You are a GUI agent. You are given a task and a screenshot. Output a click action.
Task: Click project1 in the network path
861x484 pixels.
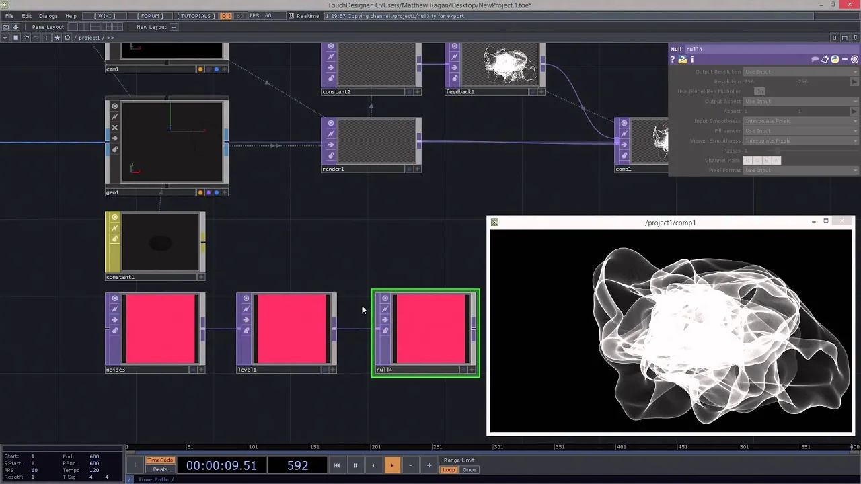pyautogui.click(x=89, y=38)
